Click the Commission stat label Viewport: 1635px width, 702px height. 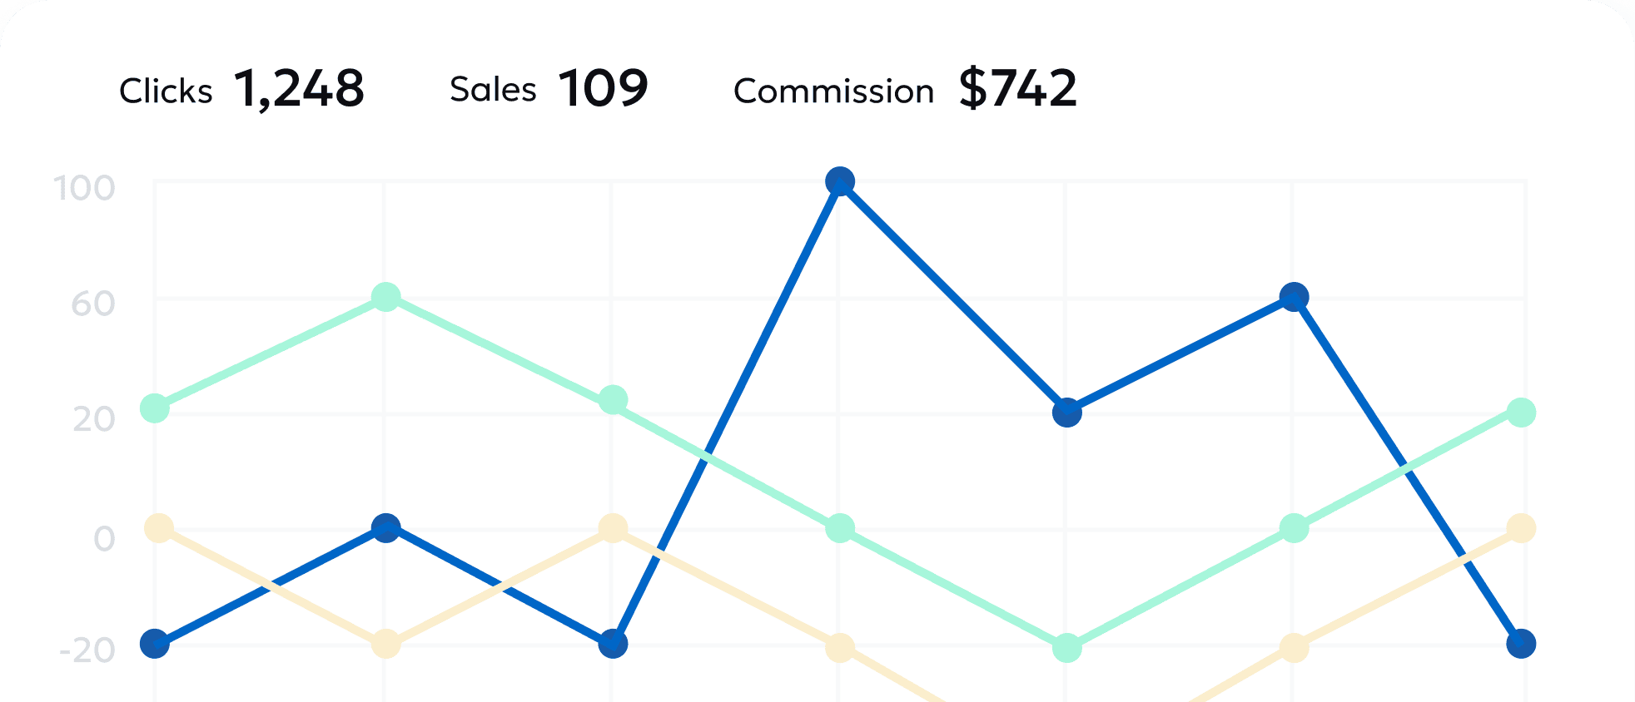[x=833, y=91]
